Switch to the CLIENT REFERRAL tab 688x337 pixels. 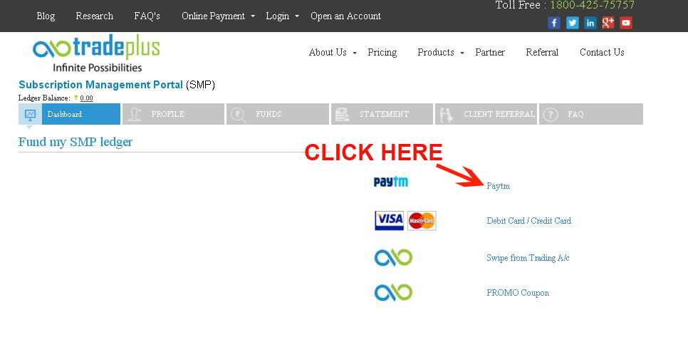[486, 114]
